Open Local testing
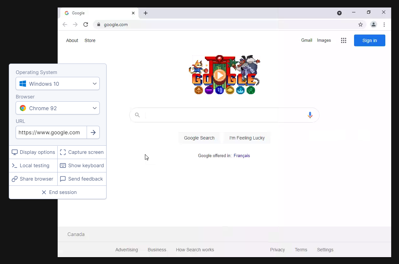Viewport: 399px width, 264px height. tap(33, 166)
